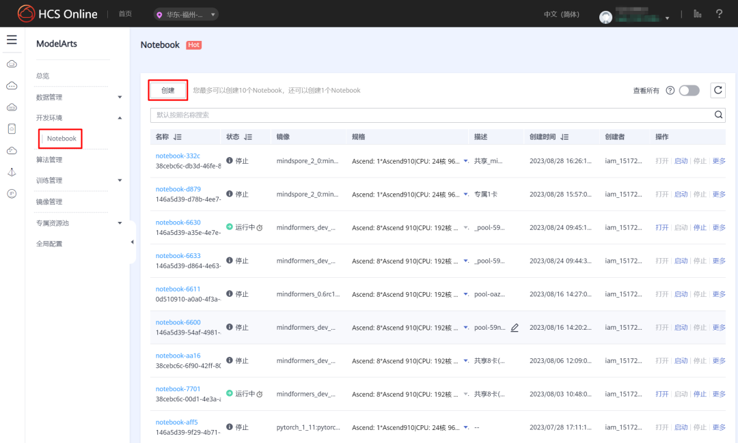The height and width of the screenshot is (443, 738).
Task: Click the stopped status icon for notebook-332c
Action: pos(229,160)
